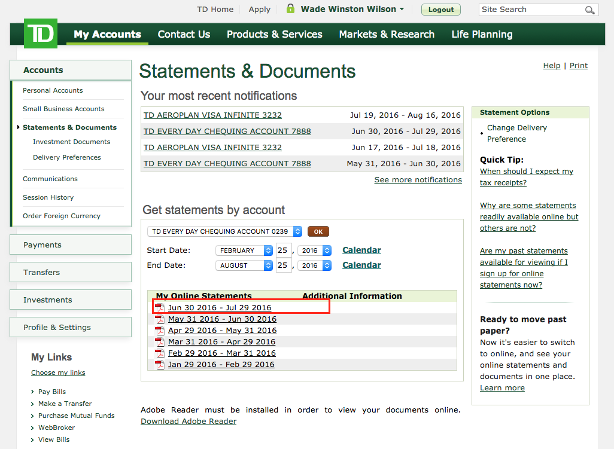Open tax receipts quick tip link
Image resolution: width=614 pixels, height=449 pixels.
point(527,177)
